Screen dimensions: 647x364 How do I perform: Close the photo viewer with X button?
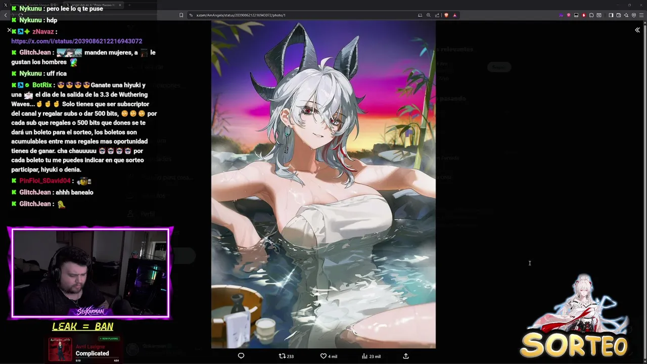tap(9, 30)
